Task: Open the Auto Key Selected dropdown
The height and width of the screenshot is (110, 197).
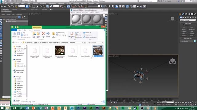Action: [x=168, y=102]
